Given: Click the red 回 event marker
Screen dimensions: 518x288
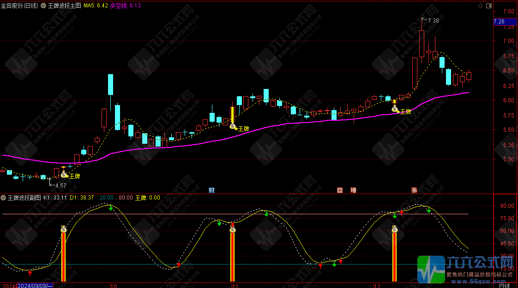Looking at the screenshot, I should pos(340,190).
